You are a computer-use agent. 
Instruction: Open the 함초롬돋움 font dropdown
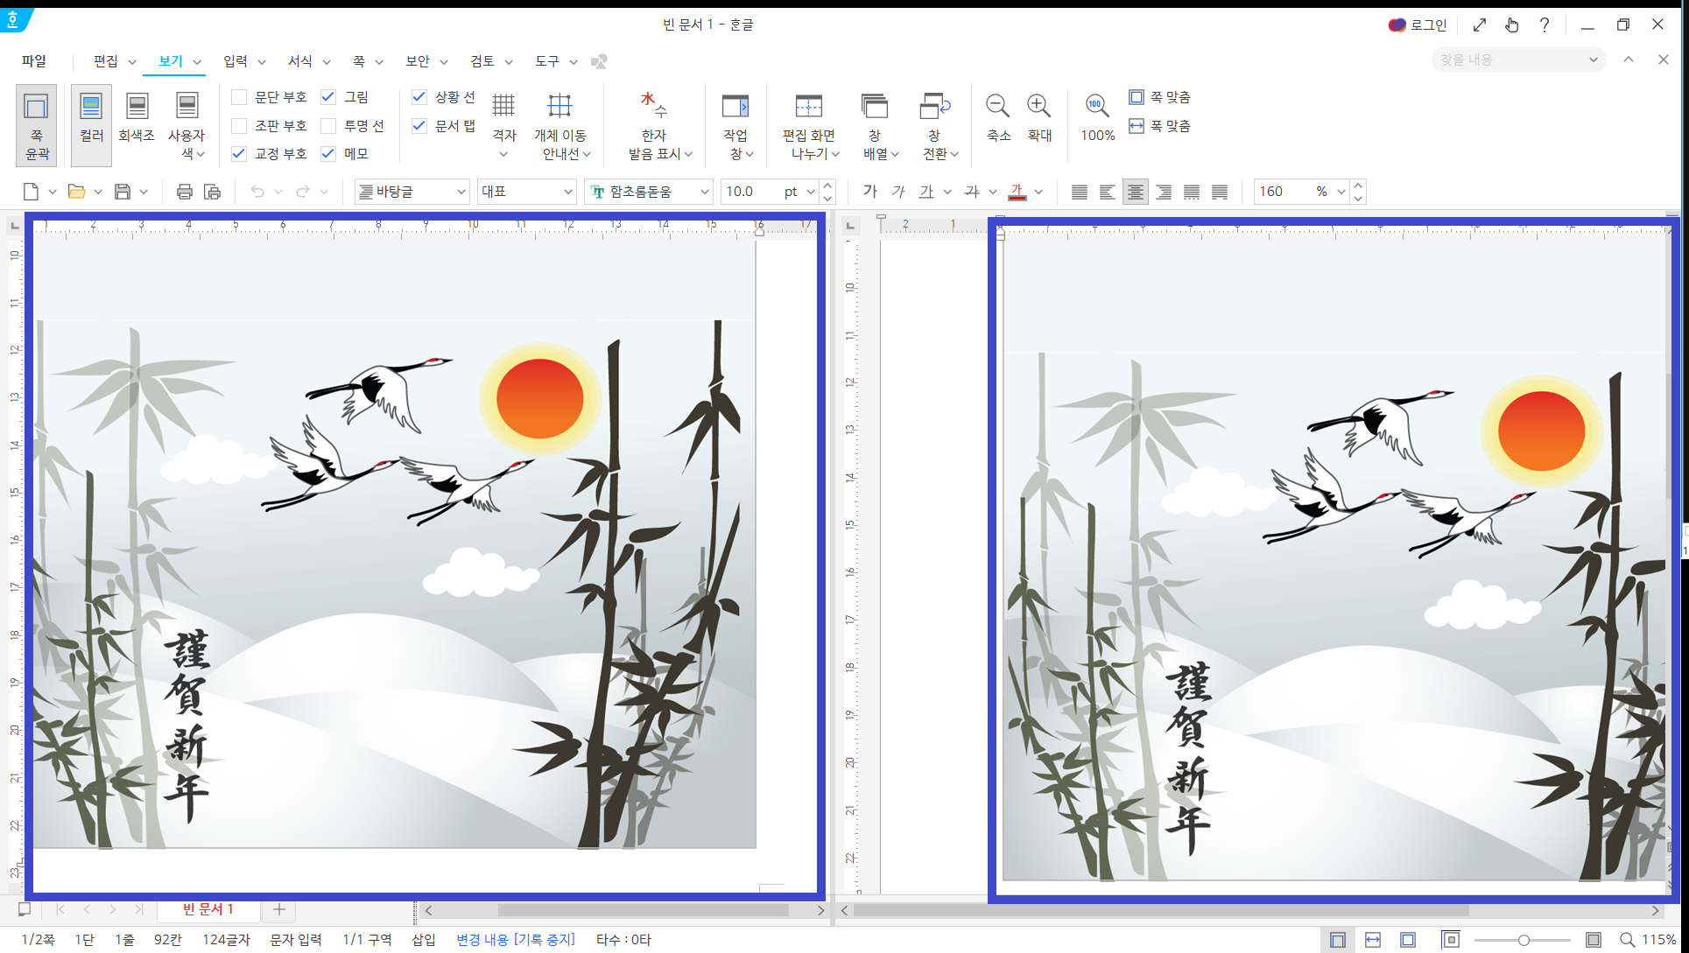point(704,192)
